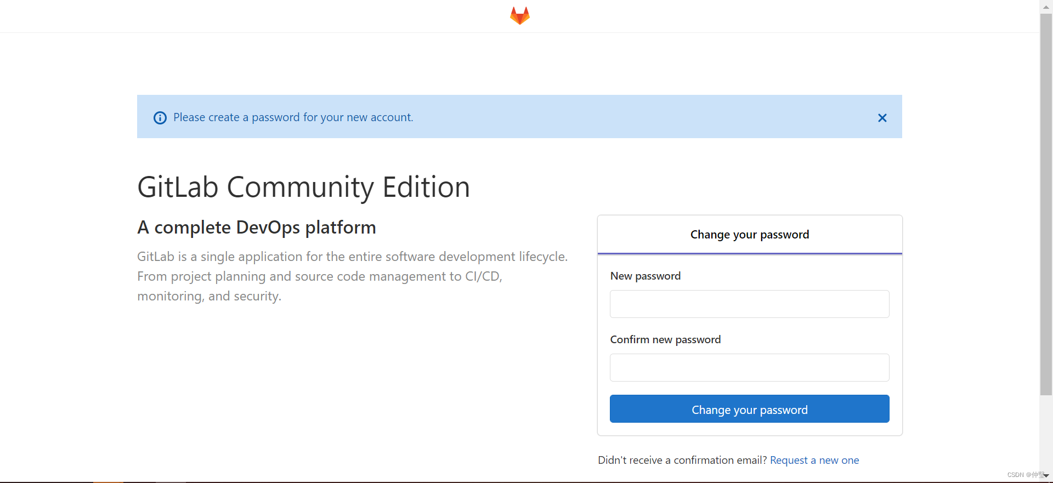Screen dimensions: 1053x483
Task: Focus the Confirm new password field
Action: [750, 367]
